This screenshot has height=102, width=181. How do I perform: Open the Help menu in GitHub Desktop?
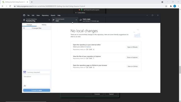click(x=59, y=15)
